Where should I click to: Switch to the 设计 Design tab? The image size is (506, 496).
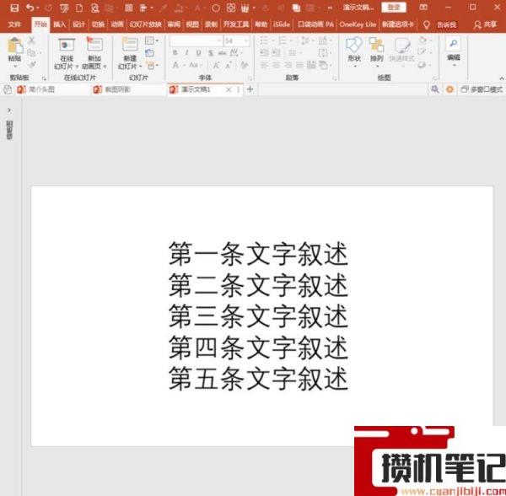[x=78, y=24]
